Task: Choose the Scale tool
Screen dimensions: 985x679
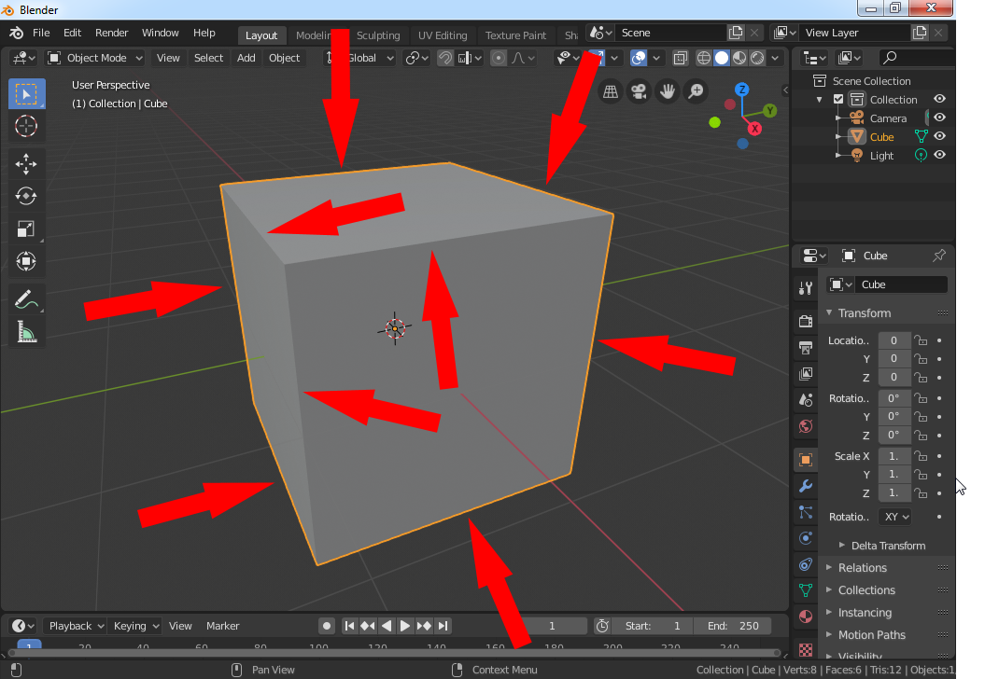Action: pyautogui.click(x=26, y=229)
